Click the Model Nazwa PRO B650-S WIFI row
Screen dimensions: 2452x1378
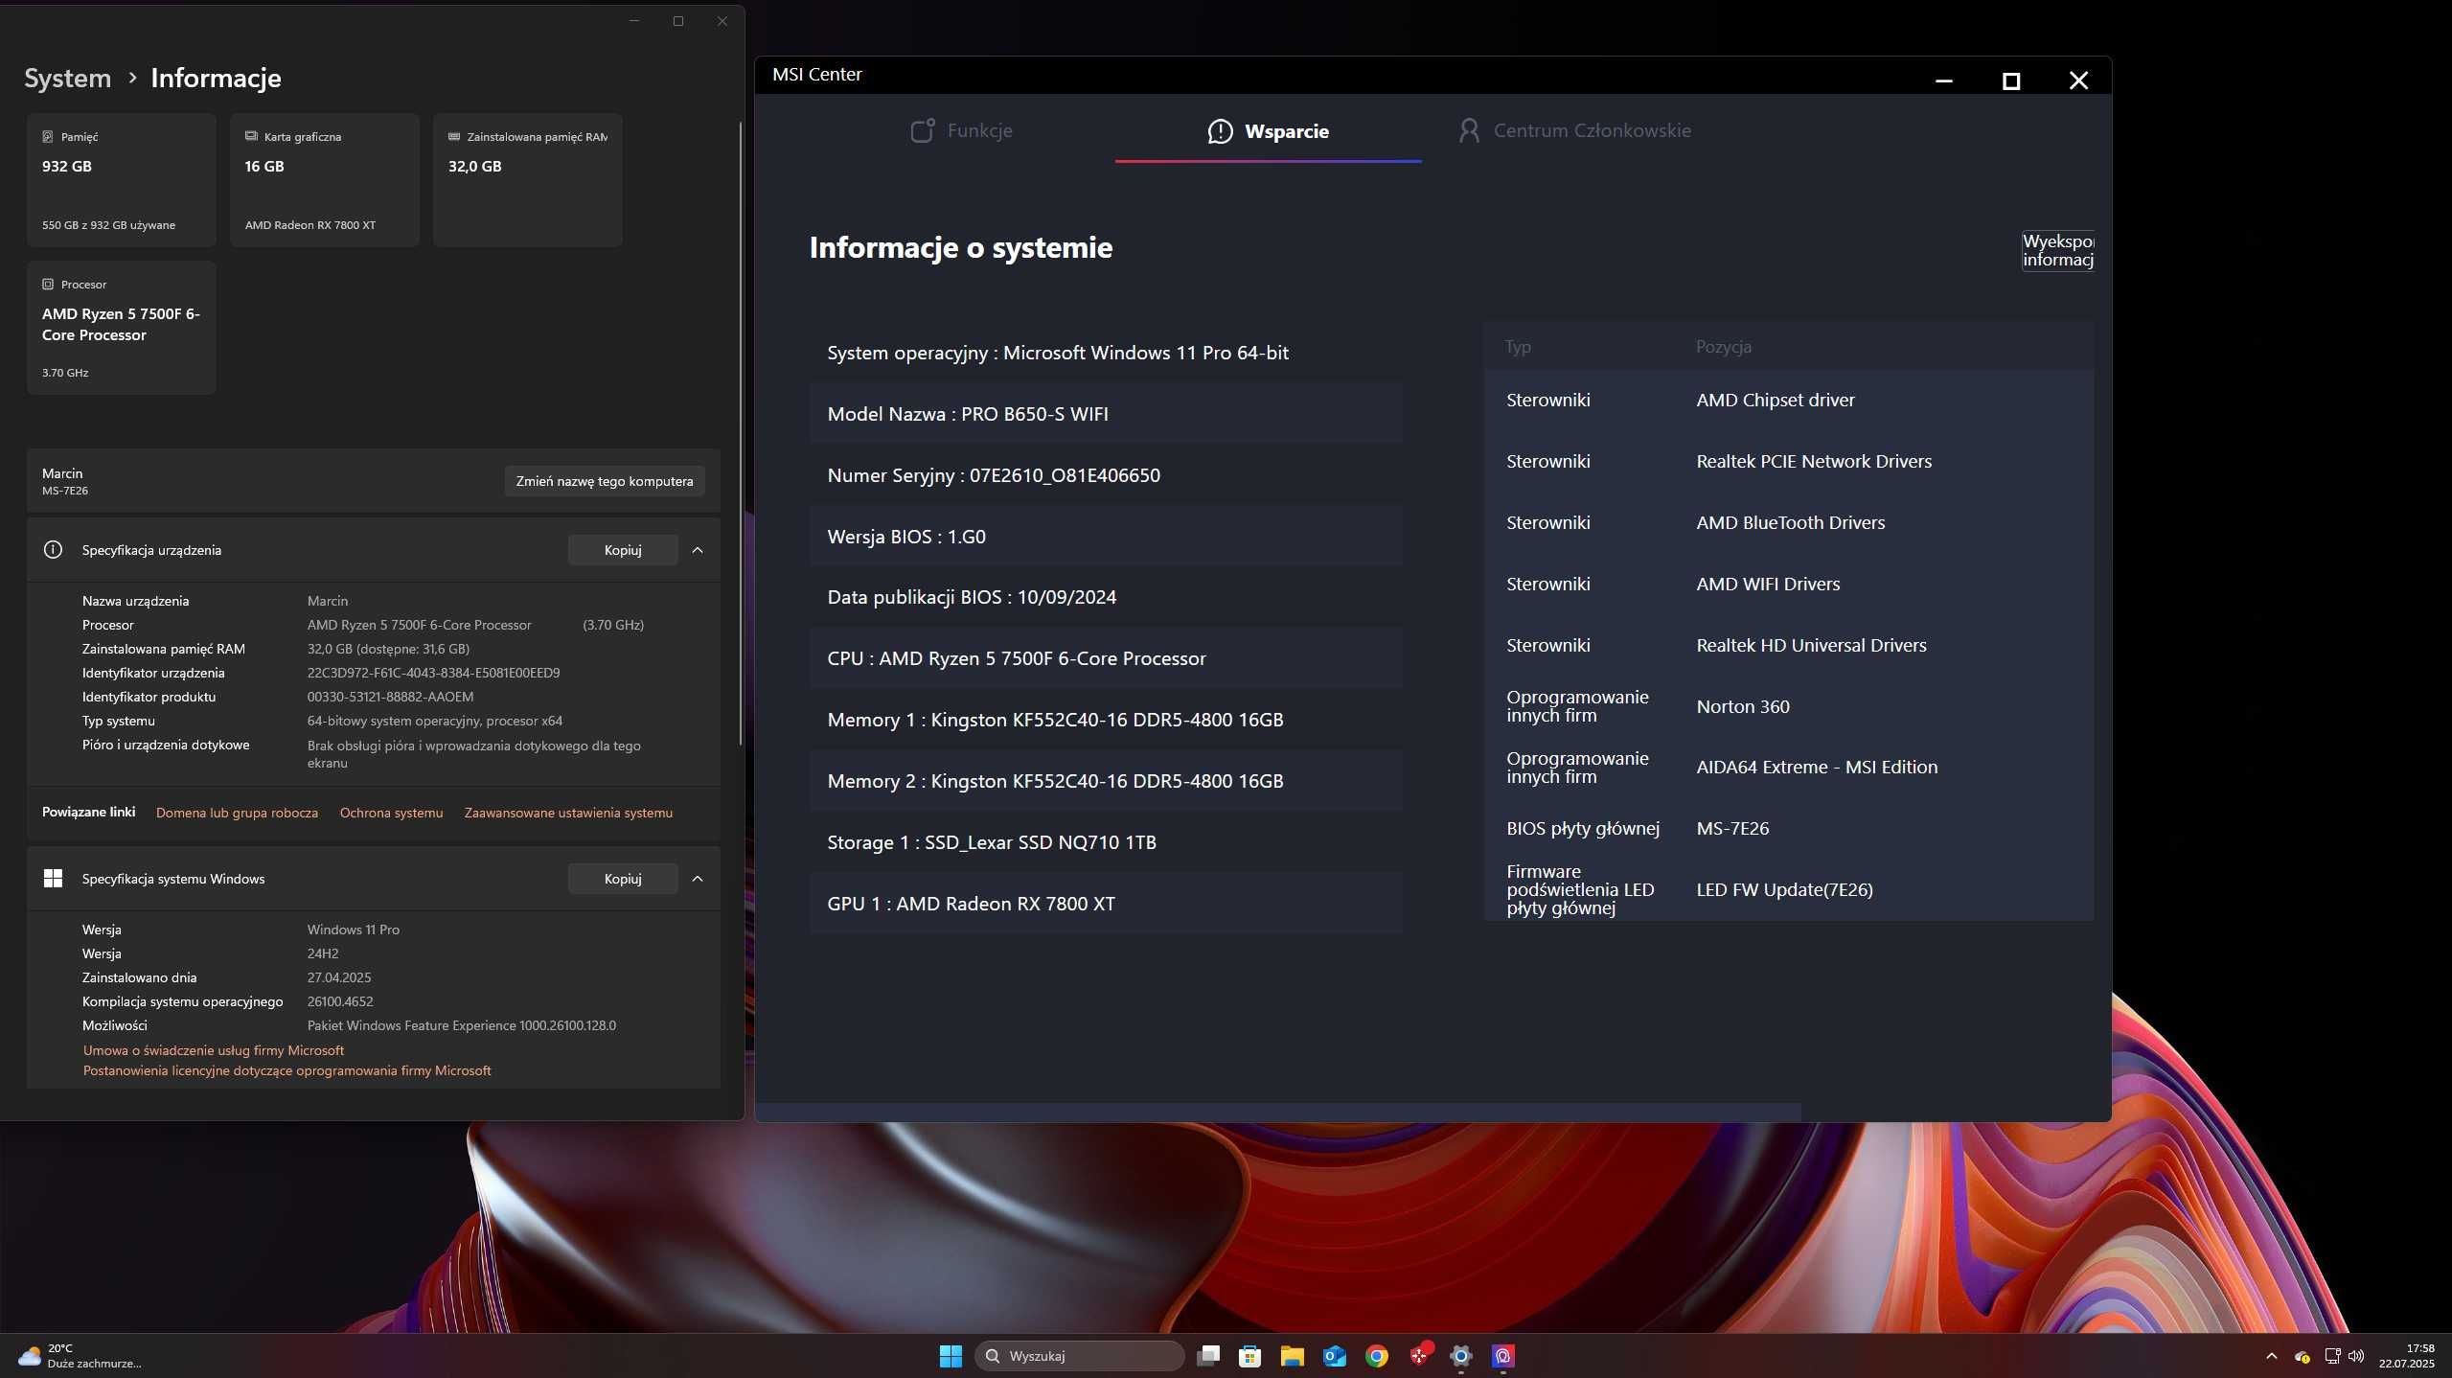(1106, 414)
